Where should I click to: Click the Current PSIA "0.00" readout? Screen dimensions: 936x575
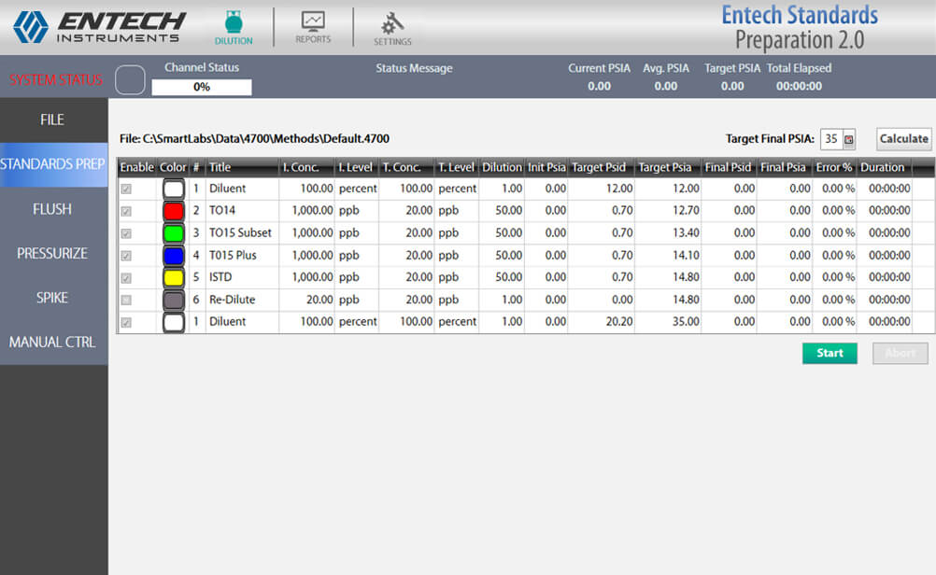click(600, 87)
